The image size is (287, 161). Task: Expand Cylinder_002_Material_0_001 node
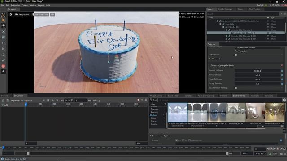[226, 36]
